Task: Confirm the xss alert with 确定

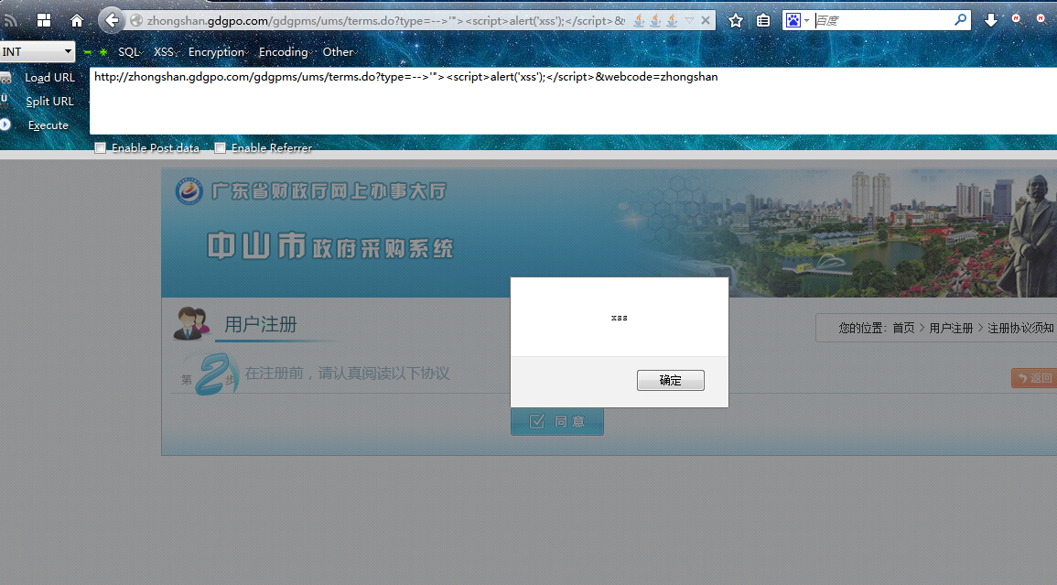Action: [671, 380]
